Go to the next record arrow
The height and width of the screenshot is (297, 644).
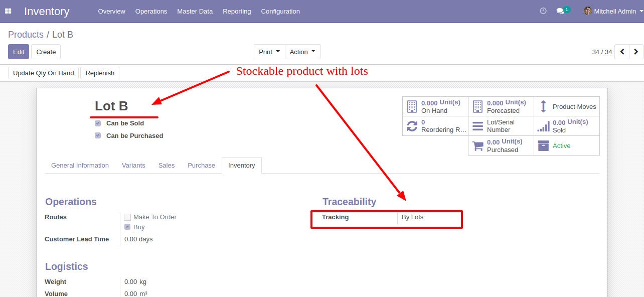(x=636, y=52)
